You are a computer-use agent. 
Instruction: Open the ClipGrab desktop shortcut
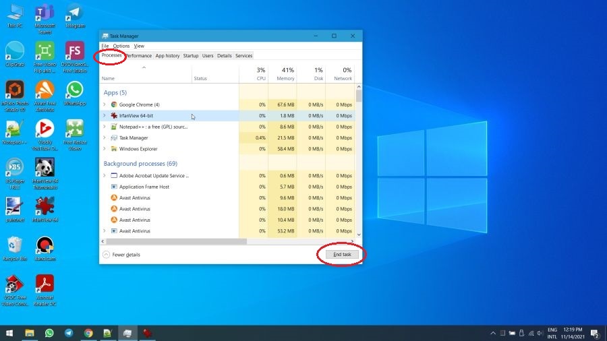pos(15,52)
